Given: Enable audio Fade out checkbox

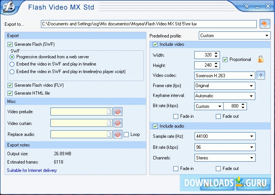Looking at the screenshot, I should (218, 168).
